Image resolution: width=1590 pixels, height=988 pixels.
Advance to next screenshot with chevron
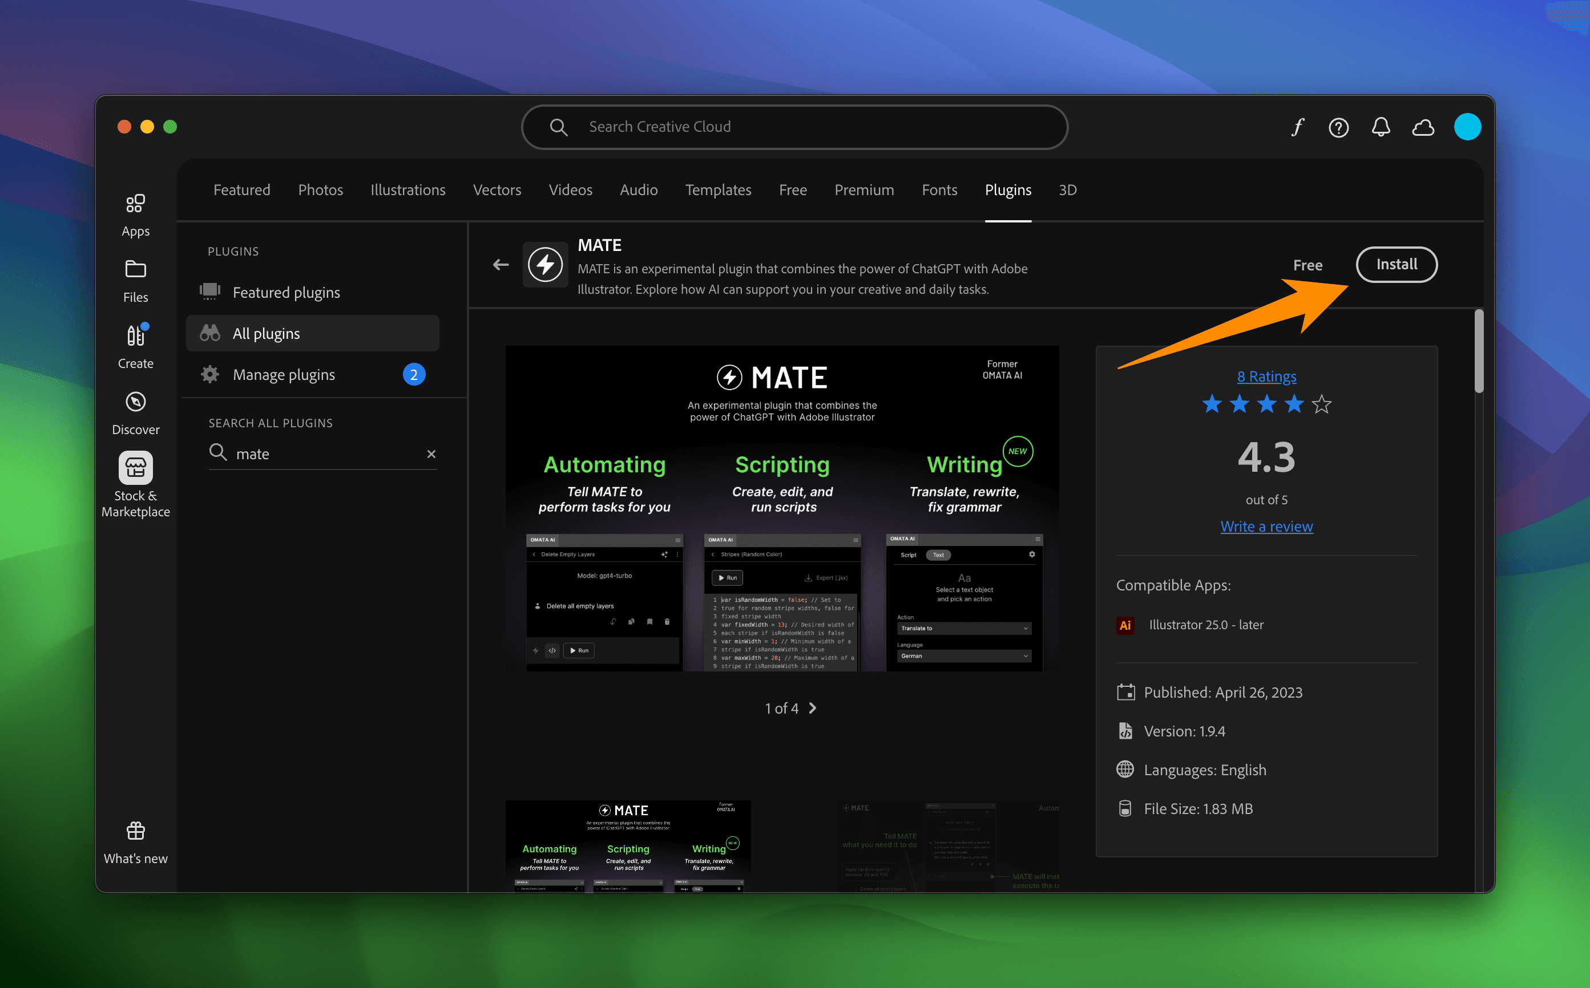tap(813, 708)
